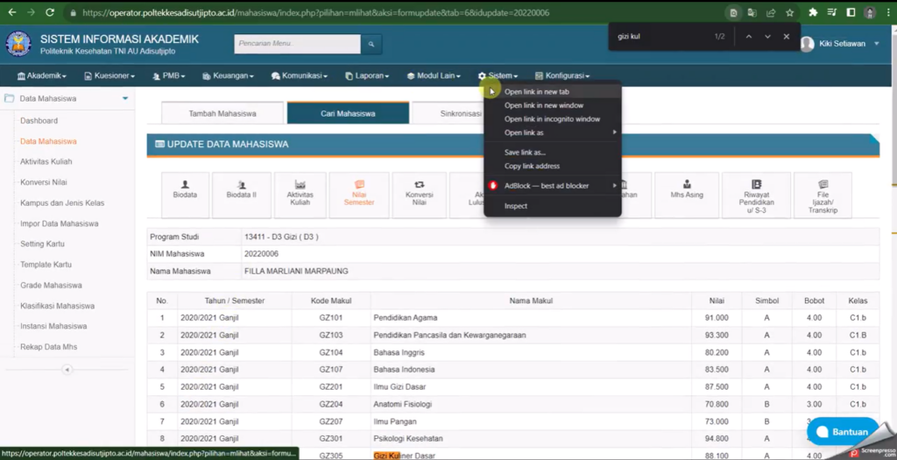Choose Open link in new tab
Viewport: 897px width, 460px height.
point(537,92)
